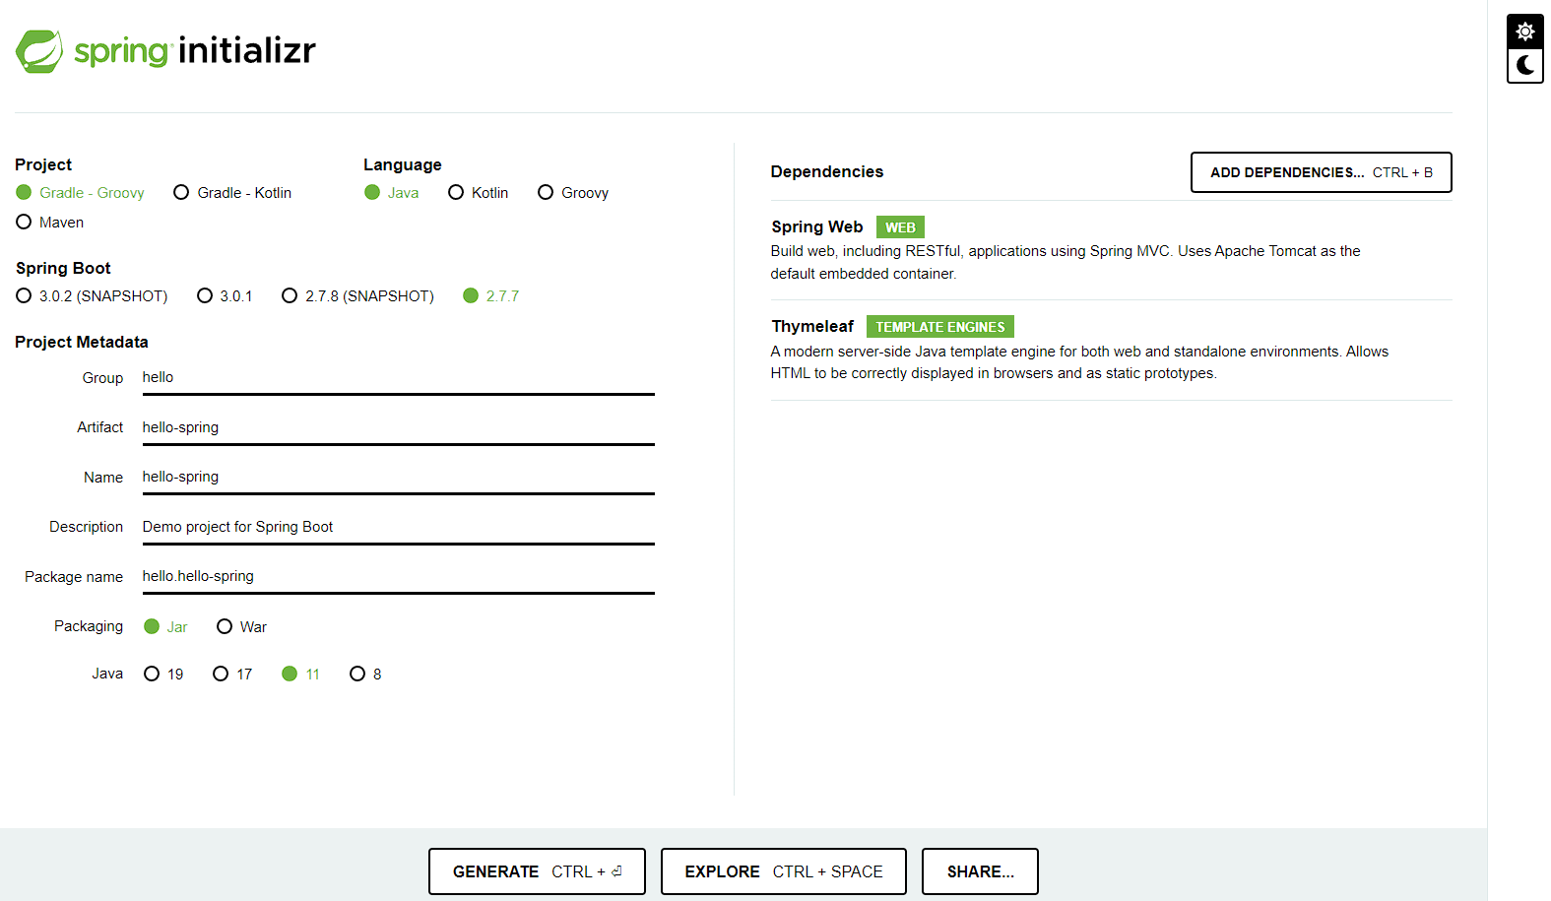Choose Java version 17
Viewport: 1551px width, 901px height.
click(232, 675)
